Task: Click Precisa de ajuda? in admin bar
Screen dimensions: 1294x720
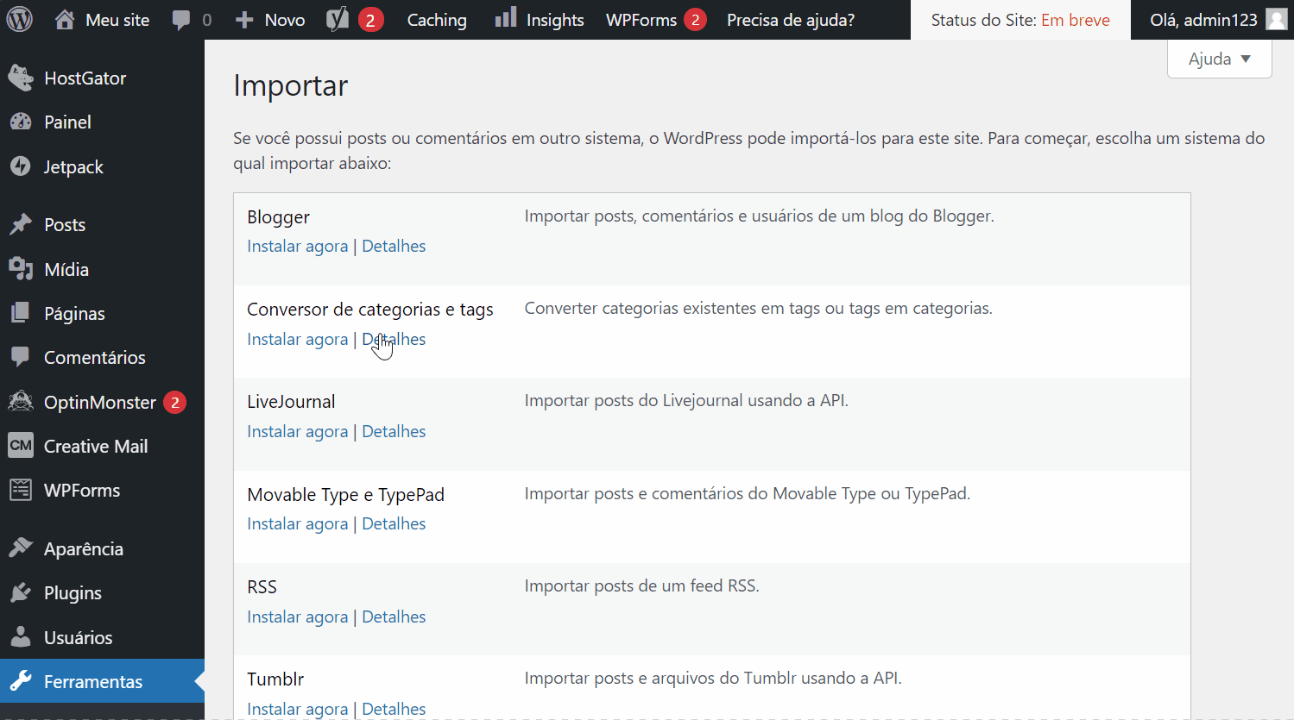Action: click(x=791, y=20)
